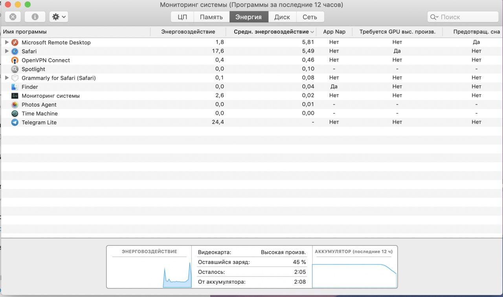Select the Энергия tab

coord(249,17)
